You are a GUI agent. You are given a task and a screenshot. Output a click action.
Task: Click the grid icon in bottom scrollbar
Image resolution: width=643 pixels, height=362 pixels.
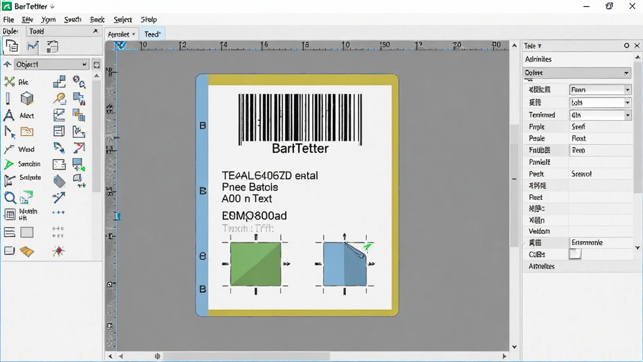pyautogui.click(x=157, y=356)
